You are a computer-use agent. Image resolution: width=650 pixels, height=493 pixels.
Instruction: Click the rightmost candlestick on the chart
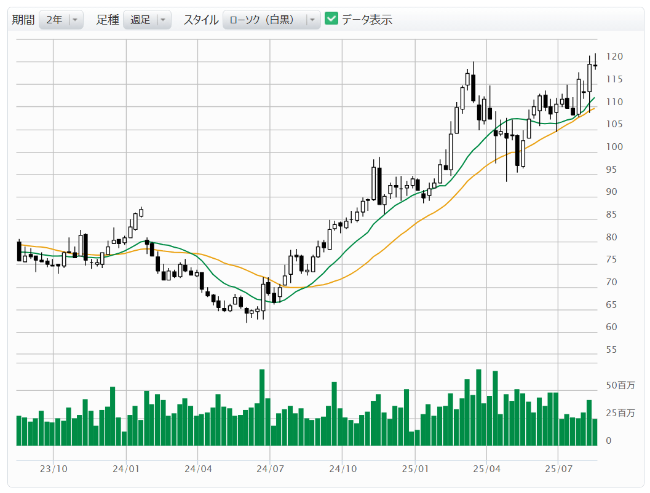[595, 66]
